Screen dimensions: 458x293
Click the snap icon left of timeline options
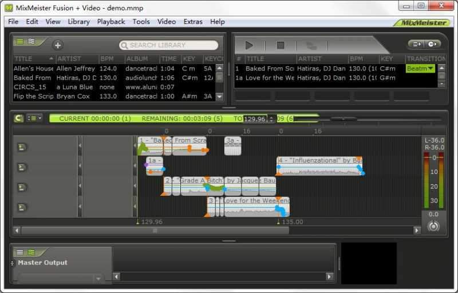click(19, 118)
